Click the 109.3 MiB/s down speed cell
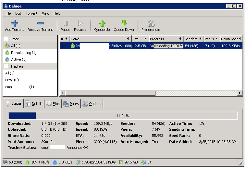 click(x=231, y=46)
